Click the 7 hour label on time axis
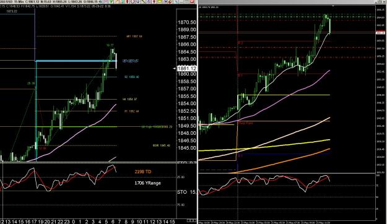Image resolution: width=387 pixels, height=224 pixels. click(x=120, y=222)
